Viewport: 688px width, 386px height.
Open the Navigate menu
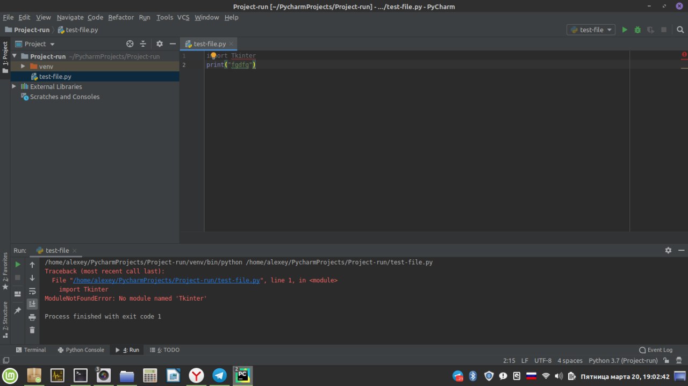coord(70,17)
